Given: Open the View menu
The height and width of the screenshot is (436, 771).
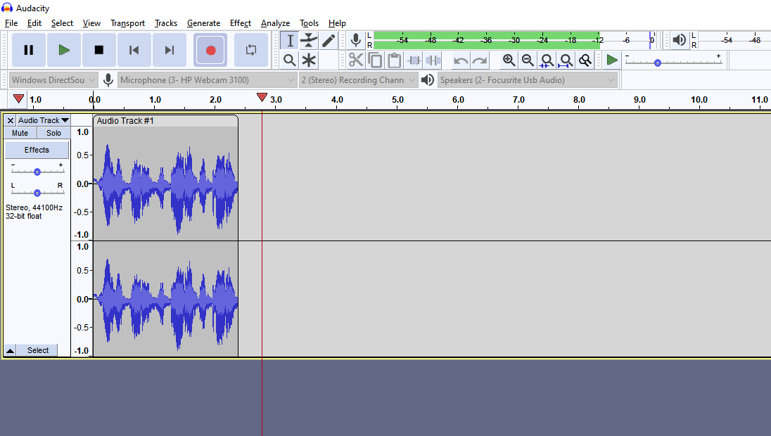Looking at the screenshot, I should [x=91, y=23].
